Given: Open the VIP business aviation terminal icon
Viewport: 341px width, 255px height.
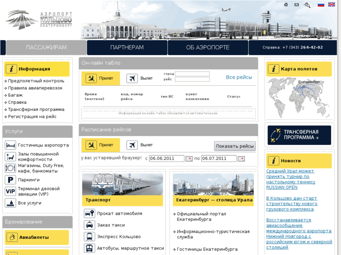Looking at the screenshot, I should pyautogui.click(x=10, y=191).
